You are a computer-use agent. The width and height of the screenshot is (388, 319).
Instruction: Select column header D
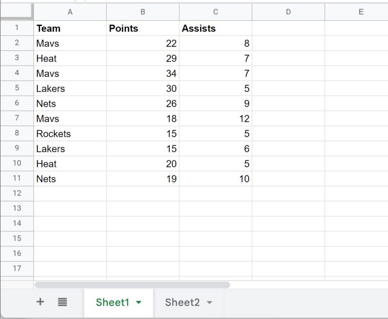point(288,12)
